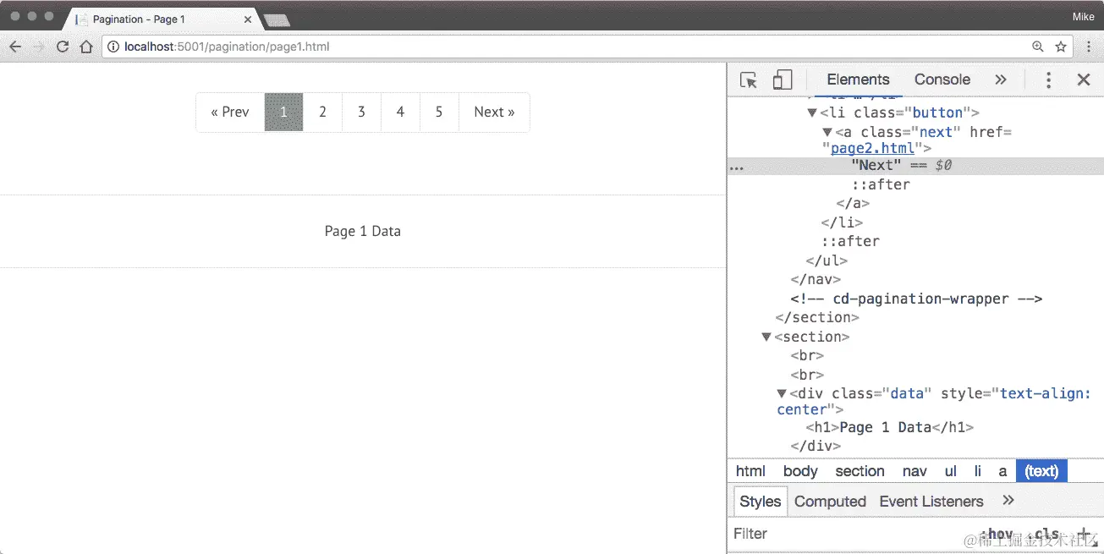This screenshot has height=554, width=1104.
Task: Open the Chrome three-dot menu
Action: click(x=1089, y=47)
